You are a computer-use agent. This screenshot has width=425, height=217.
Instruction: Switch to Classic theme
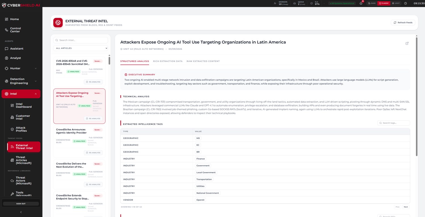[384, 3]
